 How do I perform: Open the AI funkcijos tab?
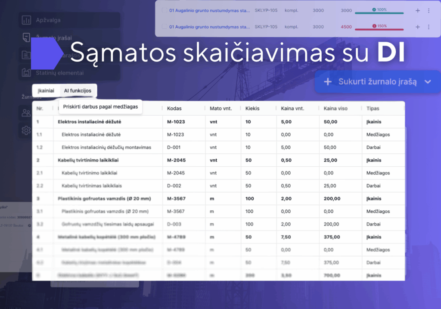(78, 91)
